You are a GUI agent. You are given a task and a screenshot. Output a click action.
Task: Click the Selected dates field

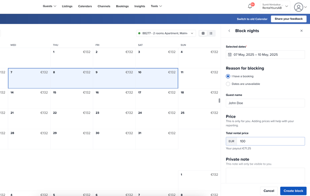coord(265,54)
